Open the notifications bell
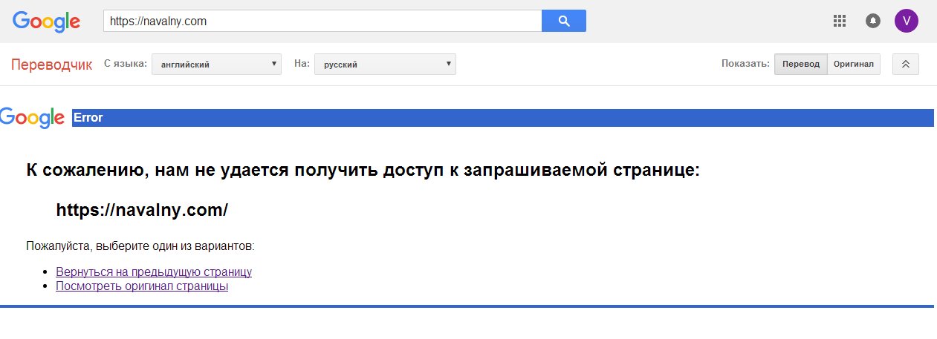 click(x=873, y=21)
